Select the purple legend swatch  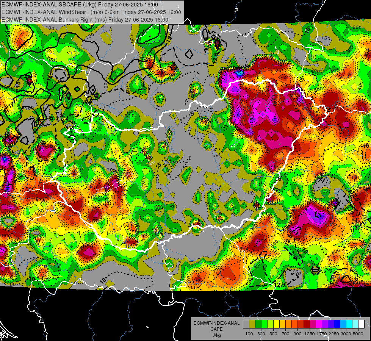325,324
